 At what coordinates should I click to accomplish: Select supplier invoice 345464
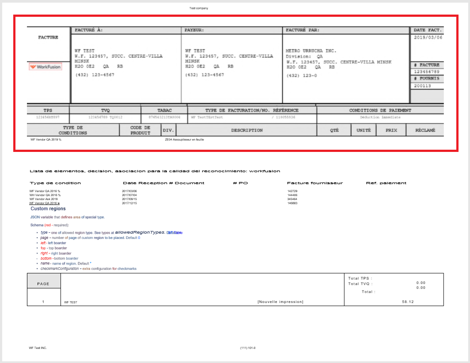click(x=292, y=199)
